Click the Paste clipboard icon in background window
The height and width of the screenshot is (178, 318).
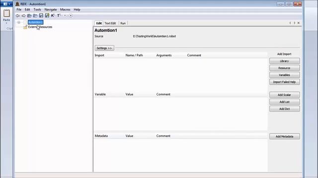click(x=6, y=13)
